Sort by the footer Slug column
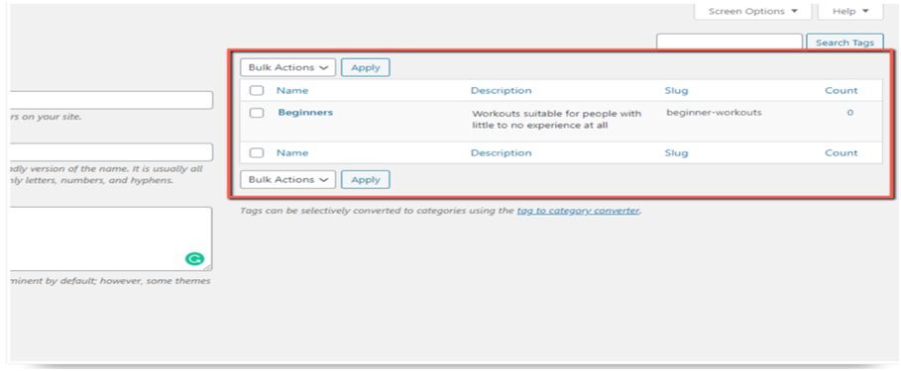901x371 pixels. tap(676, 153)
